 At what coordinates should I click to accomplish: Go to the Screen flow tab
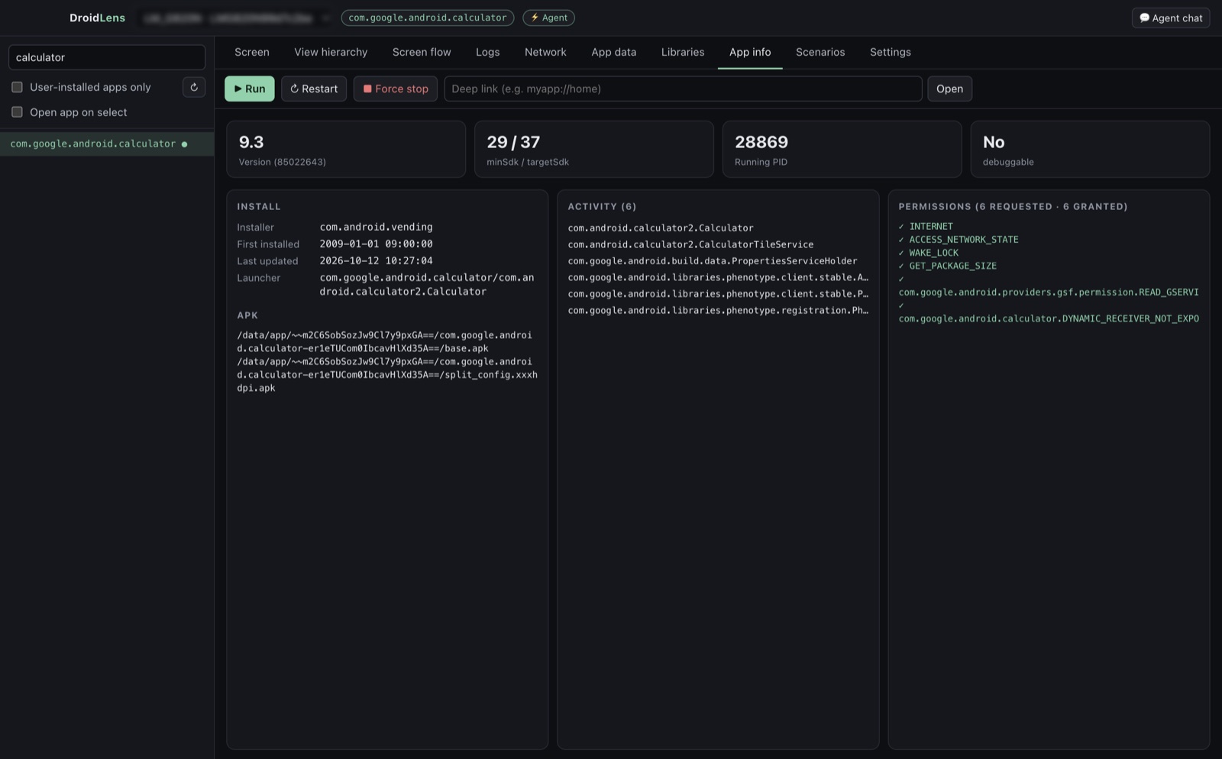pyautogui.click(x=422, y=52)
